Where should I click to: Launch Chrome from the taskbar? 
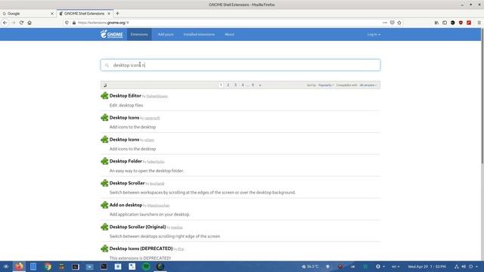(47, 267)
